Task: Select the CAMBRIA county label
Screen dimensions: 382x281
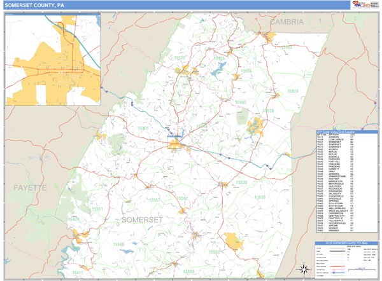Action: coord(287,22)
